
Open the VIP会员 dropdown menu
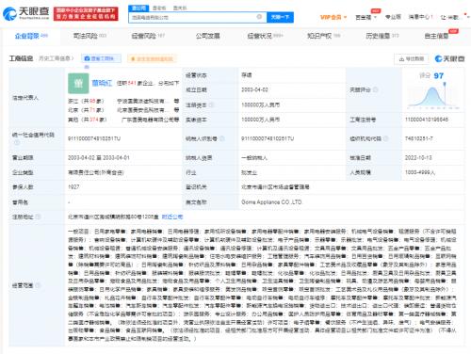tap(333, 17)
